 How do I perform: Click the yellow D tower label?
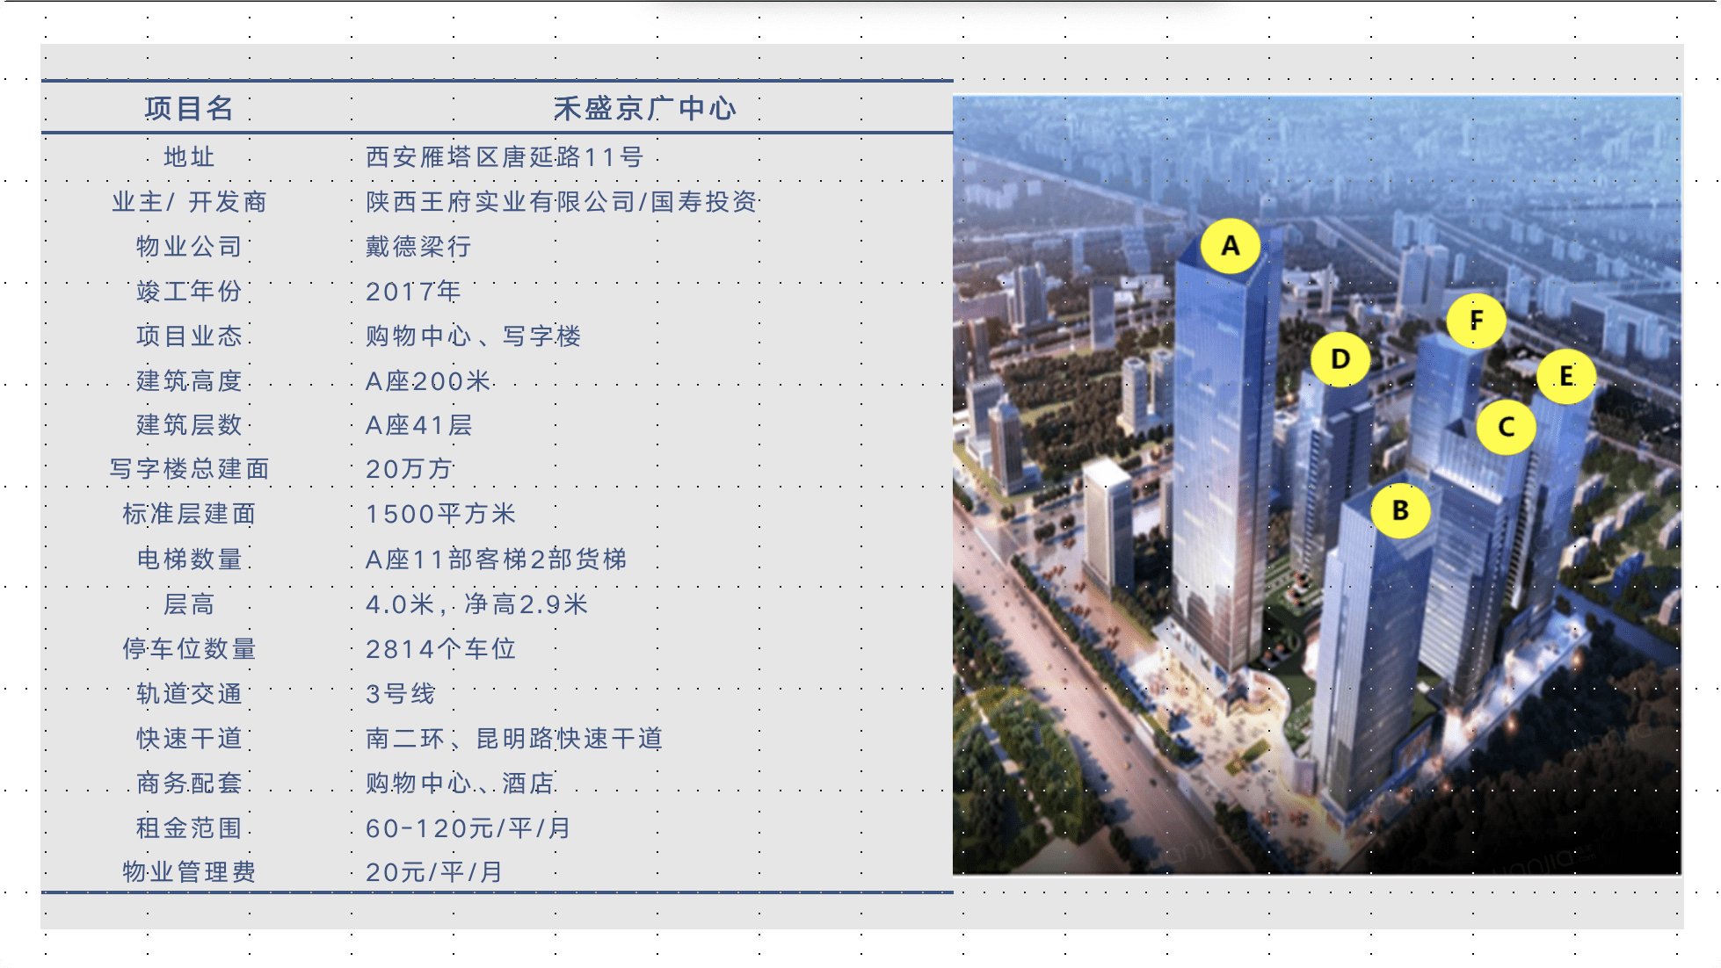1340,358
